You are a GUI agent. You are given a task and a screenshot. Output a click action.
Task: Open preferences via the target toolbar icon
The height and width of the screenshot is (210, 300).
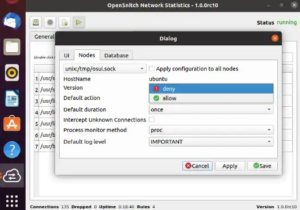coord(50,22)
